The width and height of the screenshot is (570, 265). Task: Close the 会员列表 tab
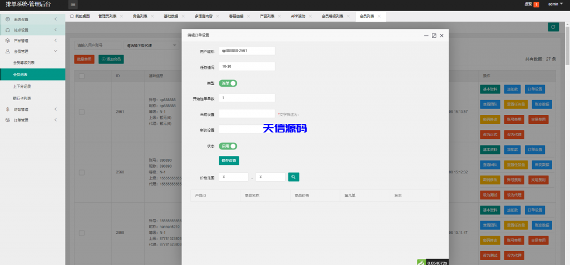click(379, 16)
